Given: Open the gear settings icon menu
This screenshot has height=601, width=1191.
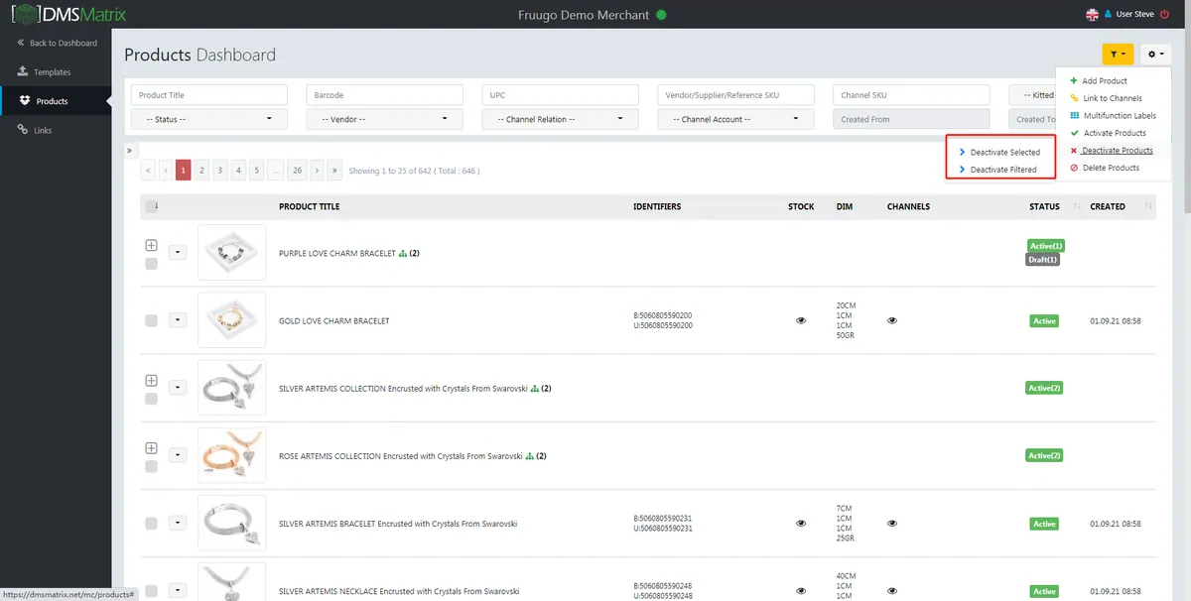Looking at the screenshot, I should (x=1155, y=56).
